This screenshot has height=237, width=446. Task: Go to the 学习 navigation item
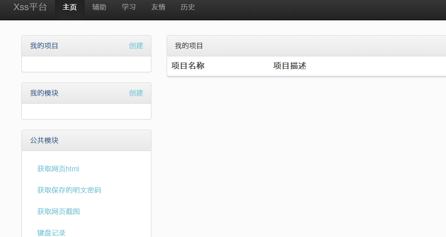pos(129,7)
